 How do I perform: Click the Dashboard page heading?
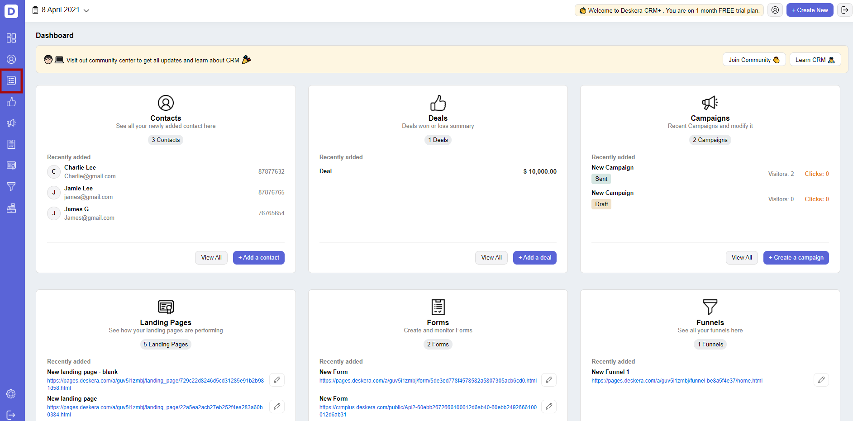(x=54, y=35)
